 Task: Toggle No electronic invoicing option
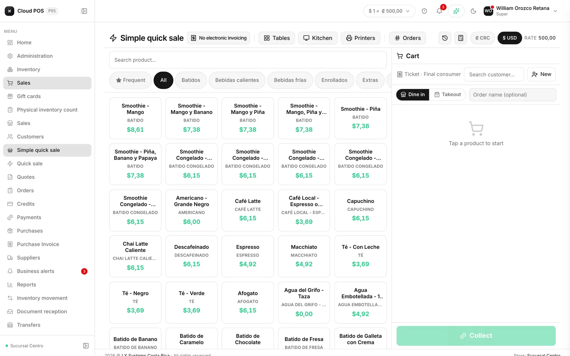click(219, 38)
